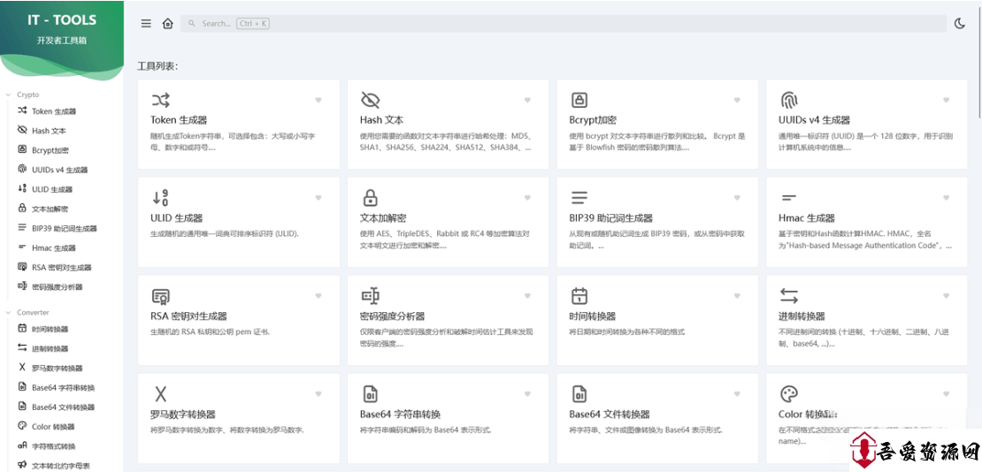Click calendar icon on 时间转换器 card
The width and height of the screenshot is (982, 472).
click(579, 296)
